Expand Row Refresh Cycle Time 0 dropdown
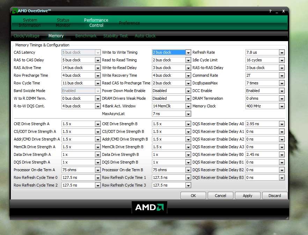This screenshot has height=235, width=308. tap(98, 177)
